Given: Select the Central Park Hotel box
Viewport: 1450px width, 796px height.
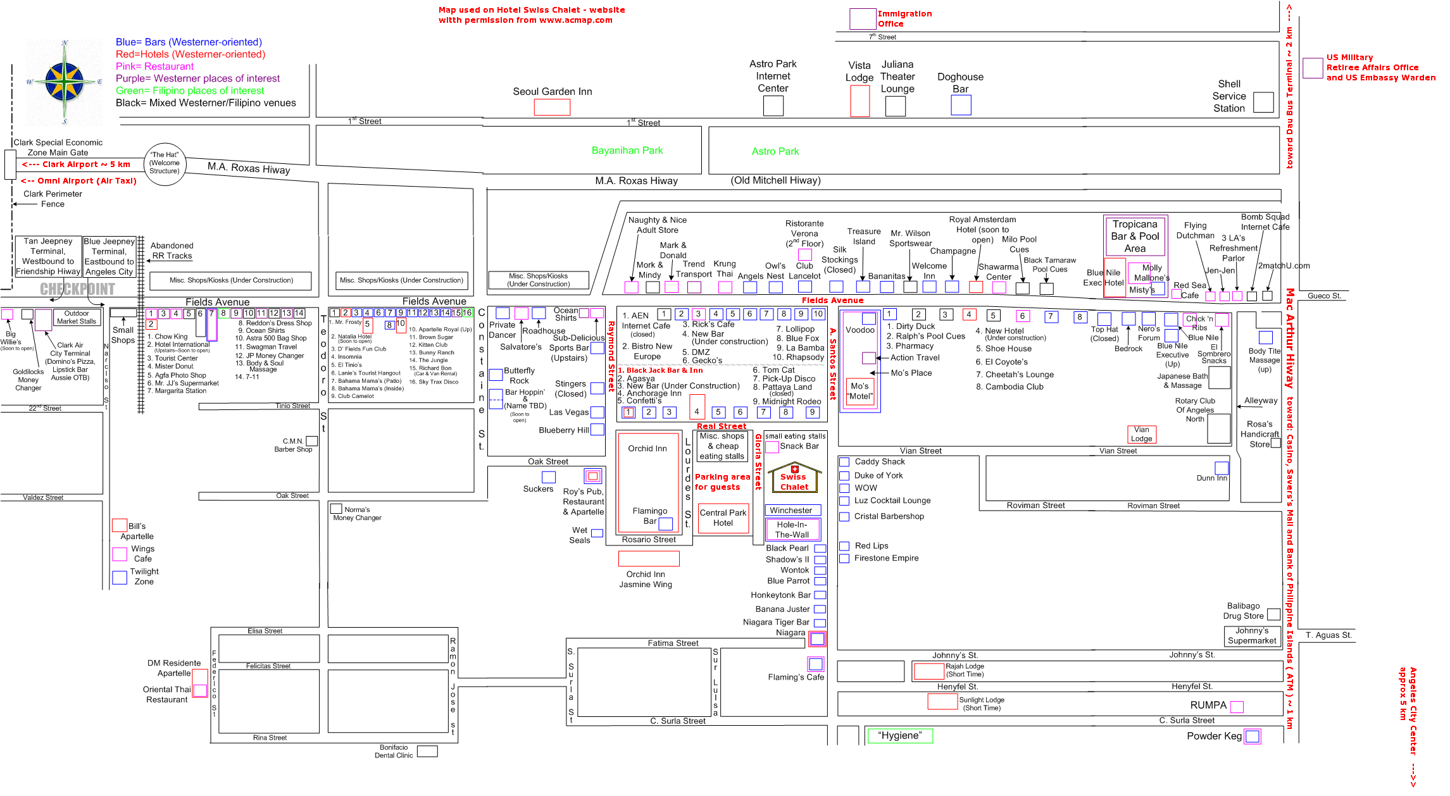Looking at the screenshot, I should click(723, 518).
